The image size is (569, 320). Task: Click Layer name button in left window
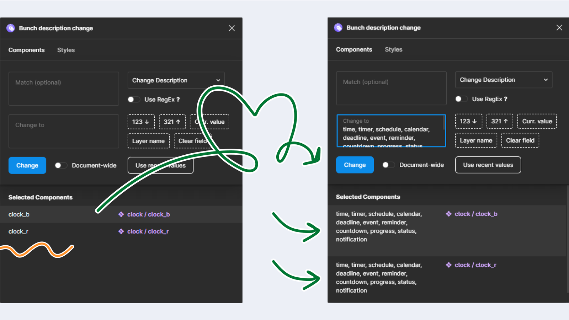tap(149, 141)
